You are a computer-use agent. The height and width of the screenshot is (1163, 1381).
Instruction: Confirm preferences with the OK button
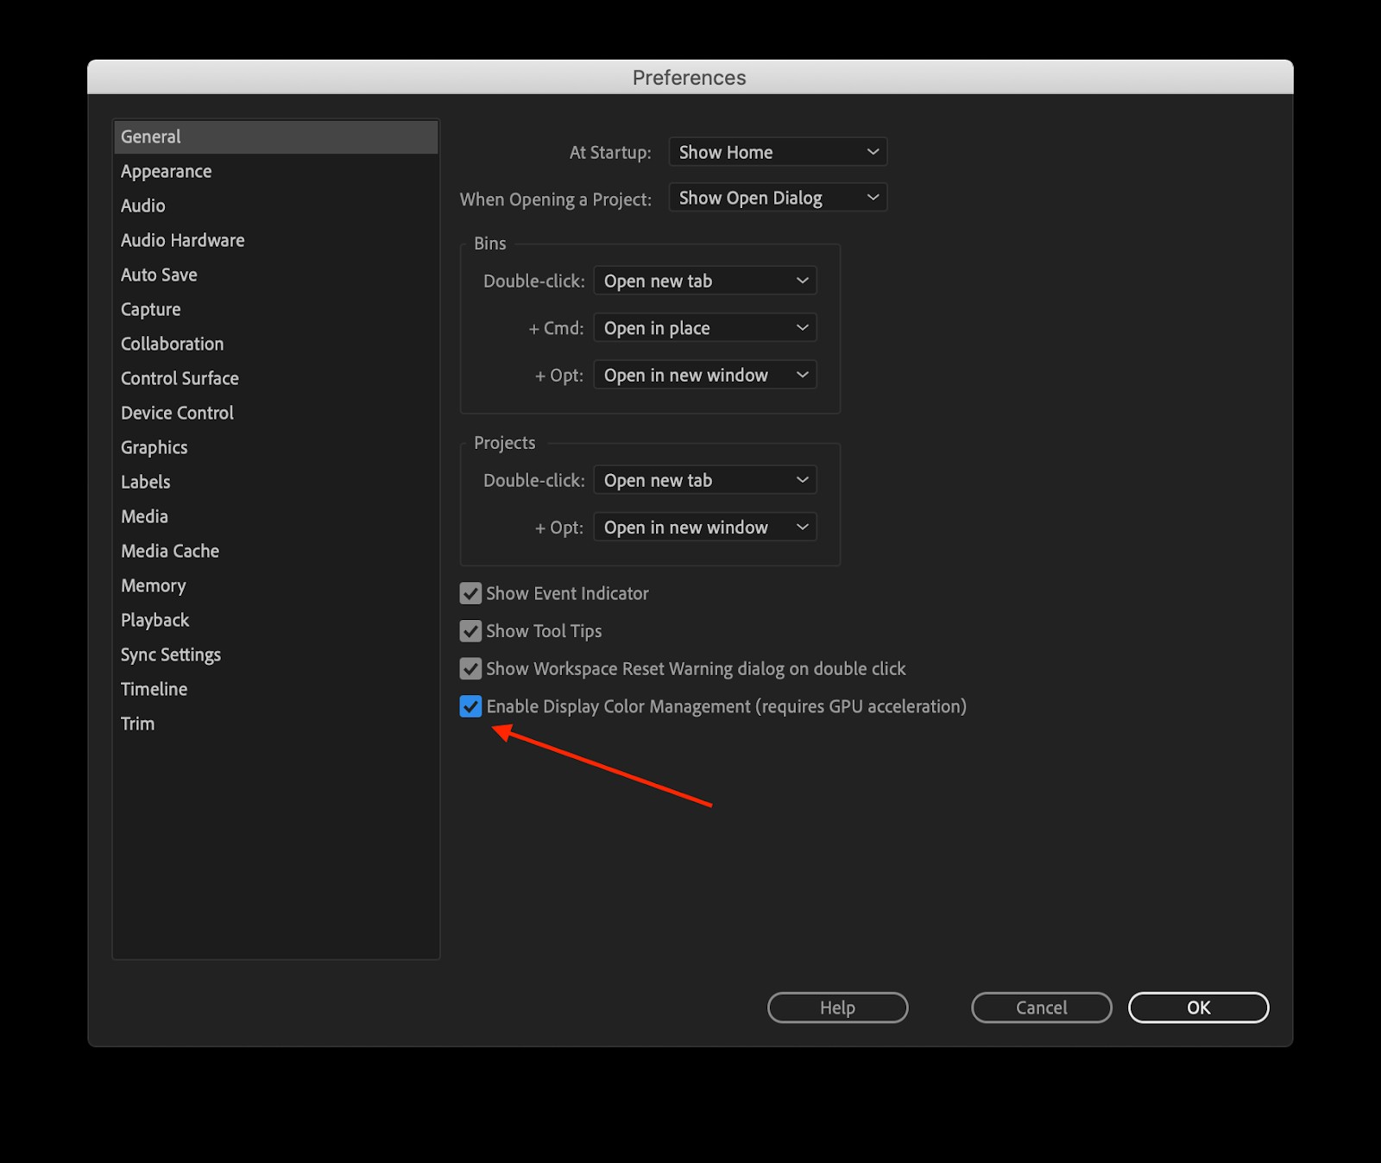(x=1198, y=1008)
